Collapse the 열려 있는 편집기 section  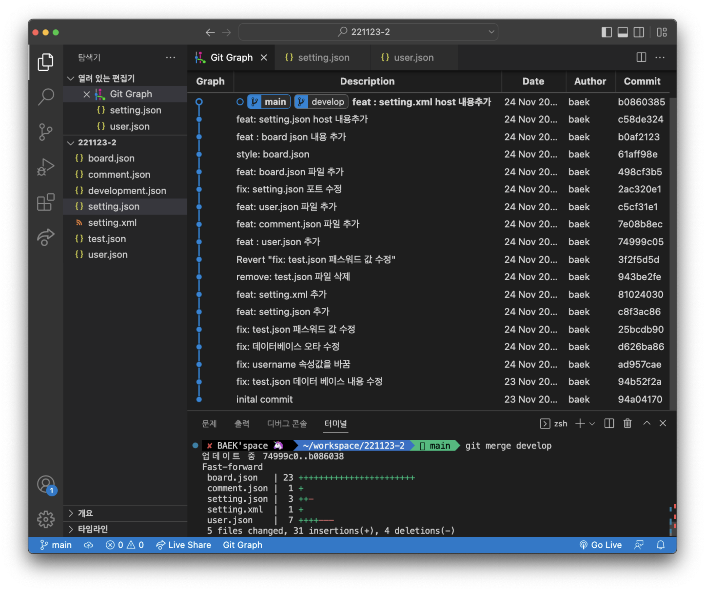70,78
